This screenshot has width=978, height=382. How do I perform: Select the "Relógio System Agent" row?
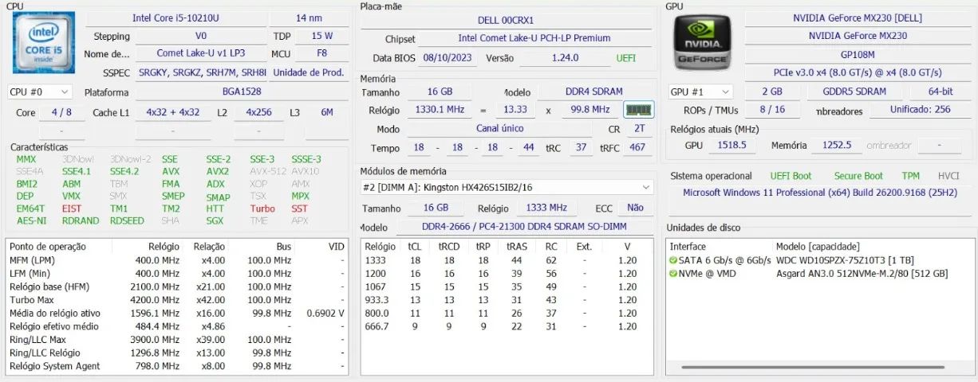177,366
